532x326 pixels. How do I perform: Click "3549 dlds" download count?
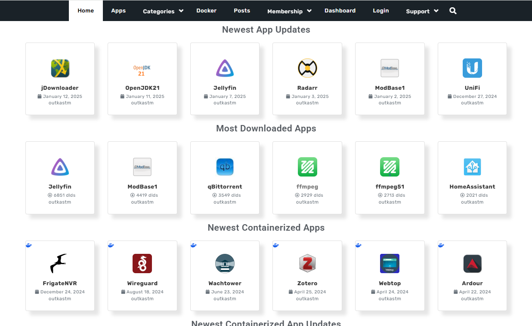(x=230, y=195)
